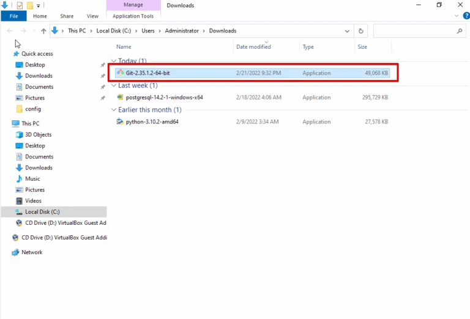Open Desktop under This PC
This screenshot has width=470, height=319.
point(35,146)
